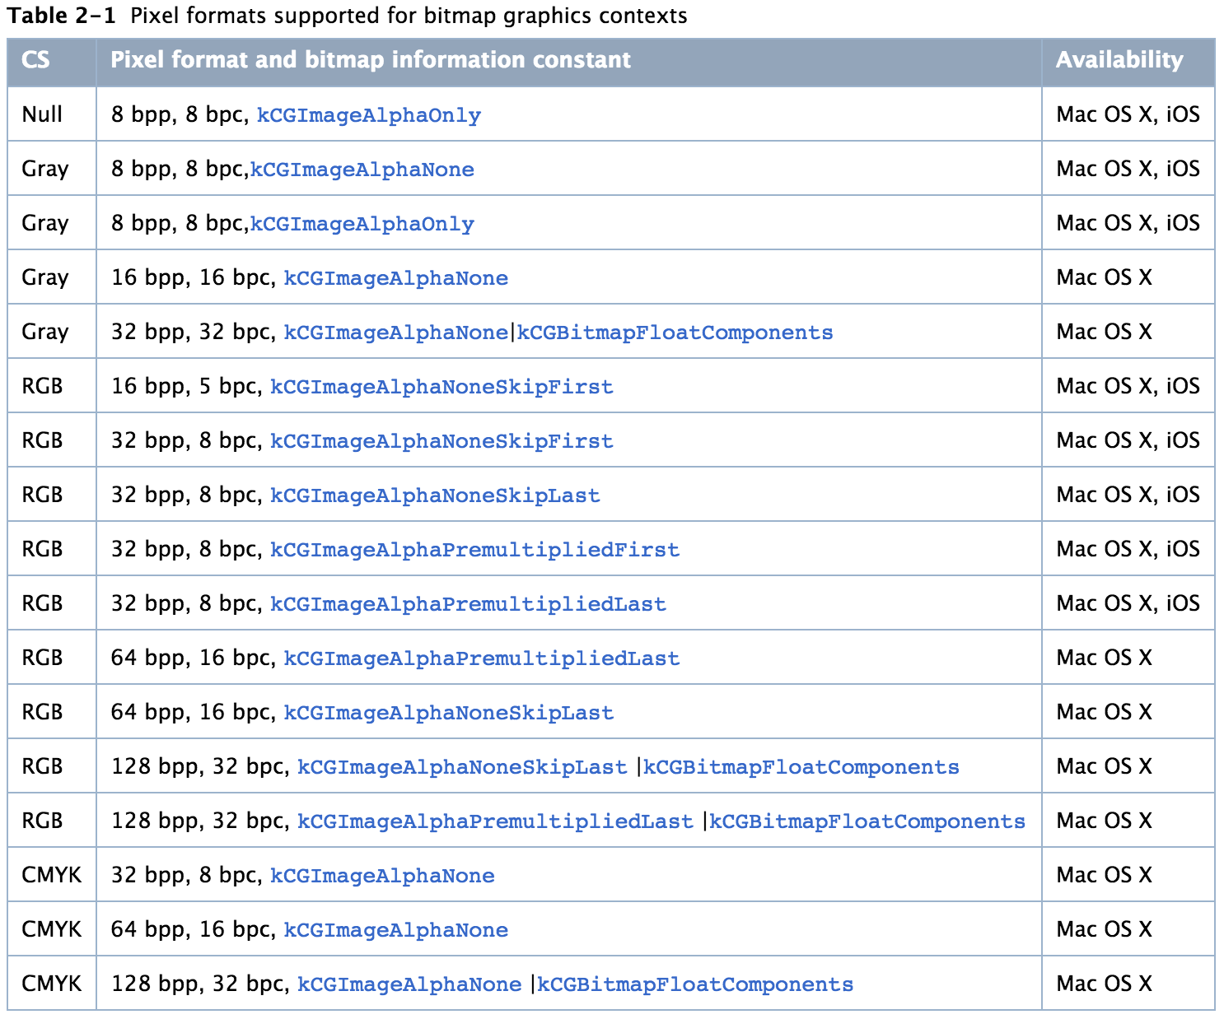The image size is (1224, 1019).
Task: Click 'Mac OS X' in CMYK 32 bpp row
Action: point(1104,875)
